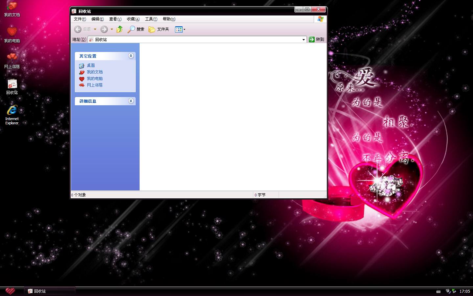Open the 桌面 link in side panel
The image size is (473, 296).
point(91,65)
